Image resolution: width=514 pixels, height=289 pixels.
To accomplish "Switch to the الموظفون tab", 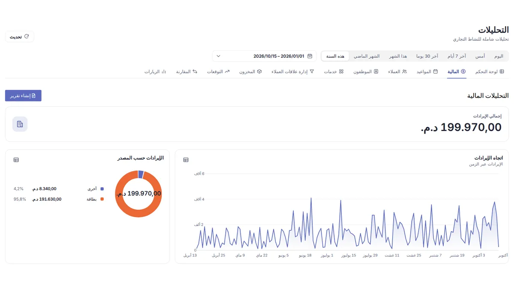I will pos(366,72).
